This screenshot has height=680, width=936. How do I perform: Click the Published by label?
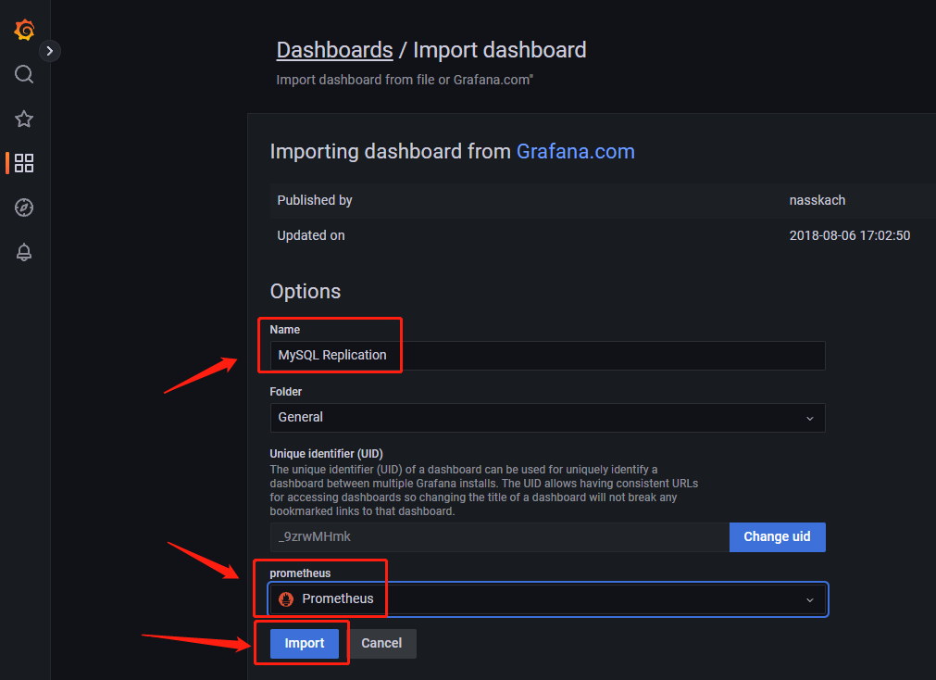coord(315,201)
